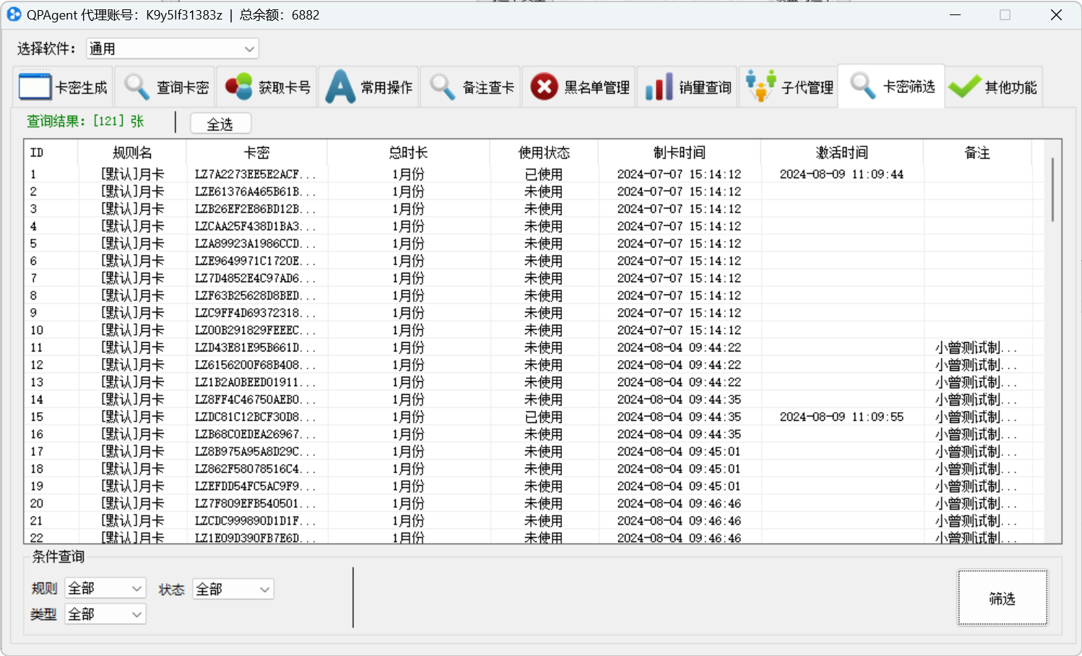Switch to the 卡密筛选 filter tab
1082x656 pixels.
(x=891, y=86)
